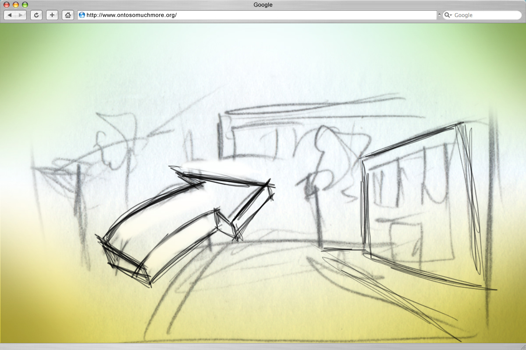Viewport: 526px width, 350px height.
Task: Close the window with red button
Action: [7, 5]
